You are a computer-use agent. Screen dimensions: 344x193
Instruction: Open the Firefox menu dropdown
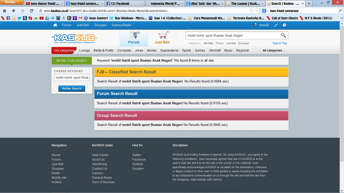[12, 2]
